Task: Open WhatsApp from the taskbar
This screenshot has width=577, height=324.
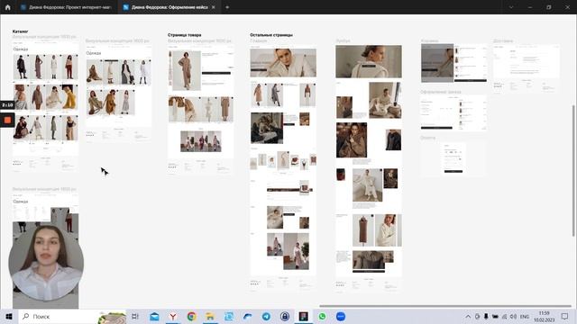Action: 323,316
